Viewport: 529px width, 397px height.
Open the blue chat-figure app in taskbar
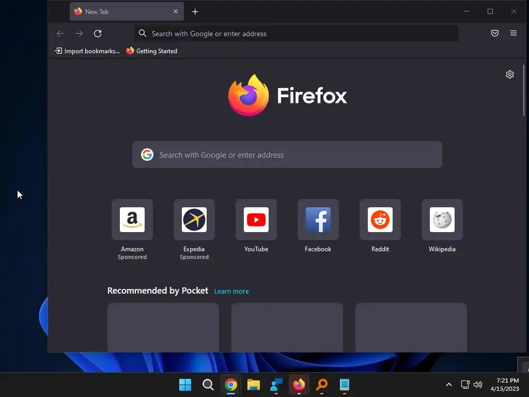pos(276,385)
